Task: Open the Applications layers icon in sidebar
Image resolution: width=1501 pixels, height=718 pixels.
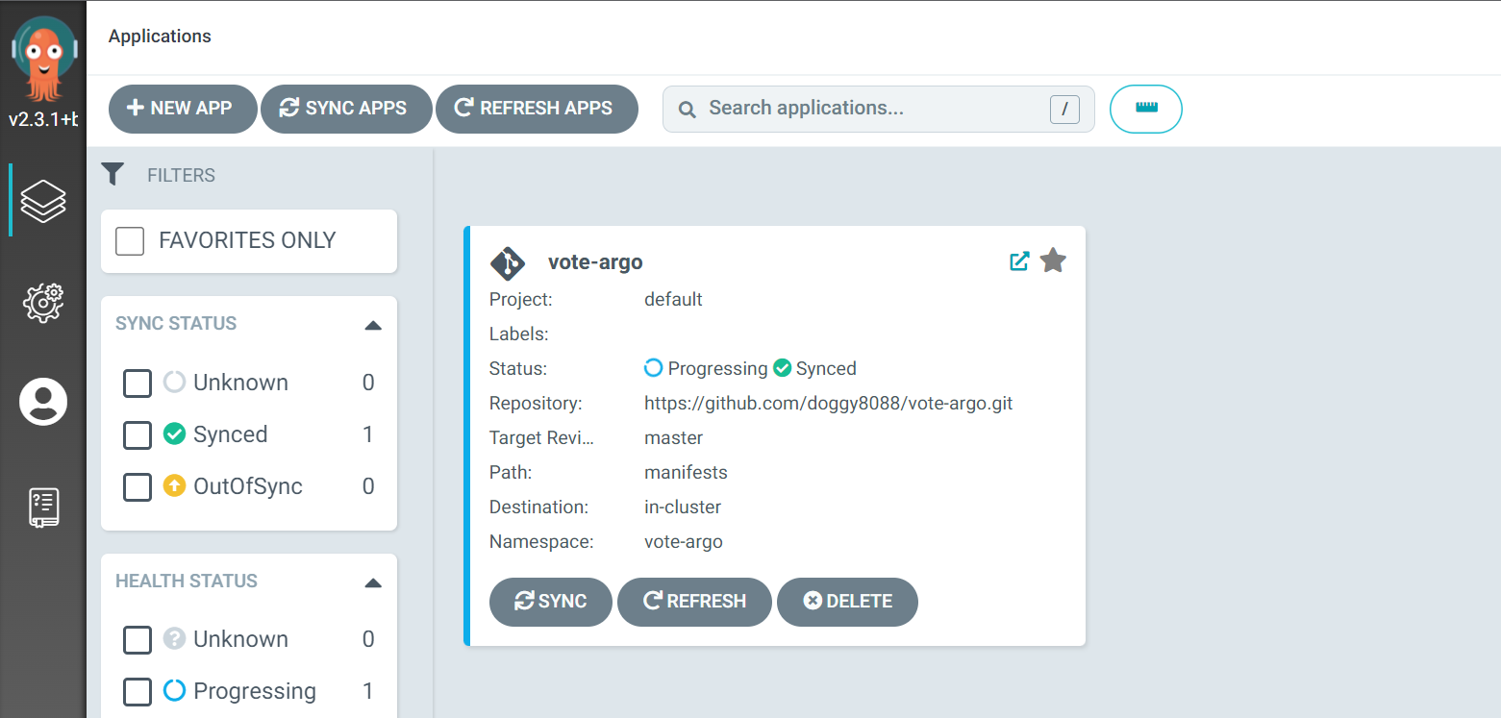Action: [x=43, y=201]
